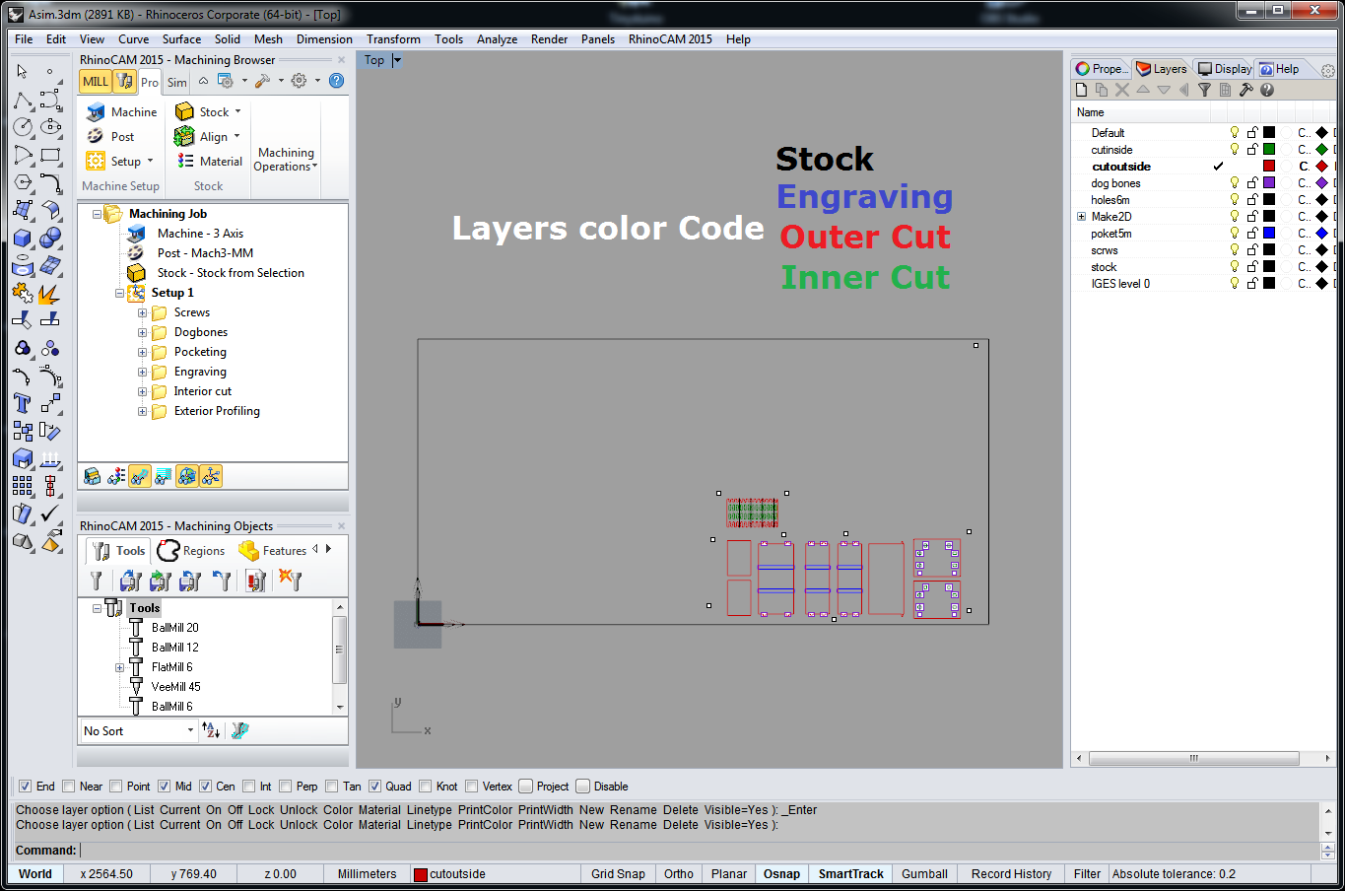Screen dimensions: 1345x891
Task: Click the Command input field
Action: pyautogui.click(x=698, y=851)
